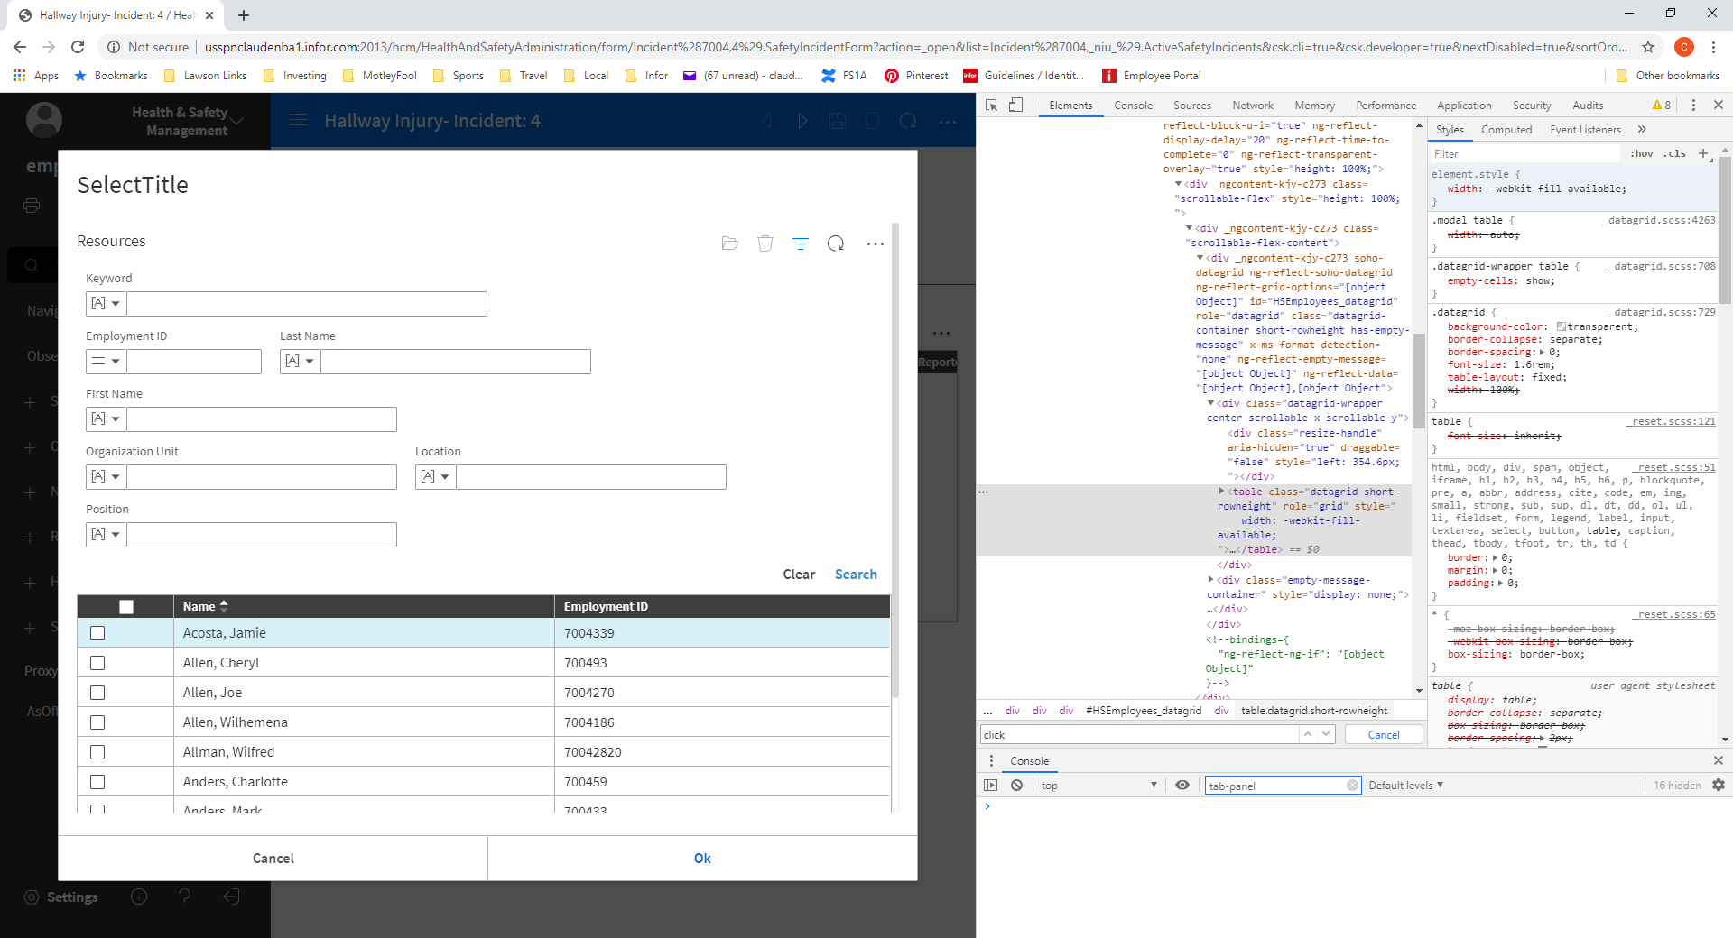
Task: Open Position operator dropdown
Action: click(x=106, y=535)
